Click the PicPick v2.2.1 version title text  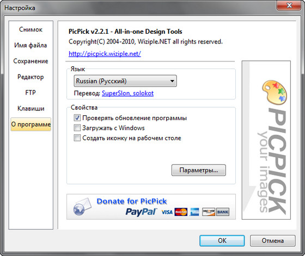[x=125, y=32]
